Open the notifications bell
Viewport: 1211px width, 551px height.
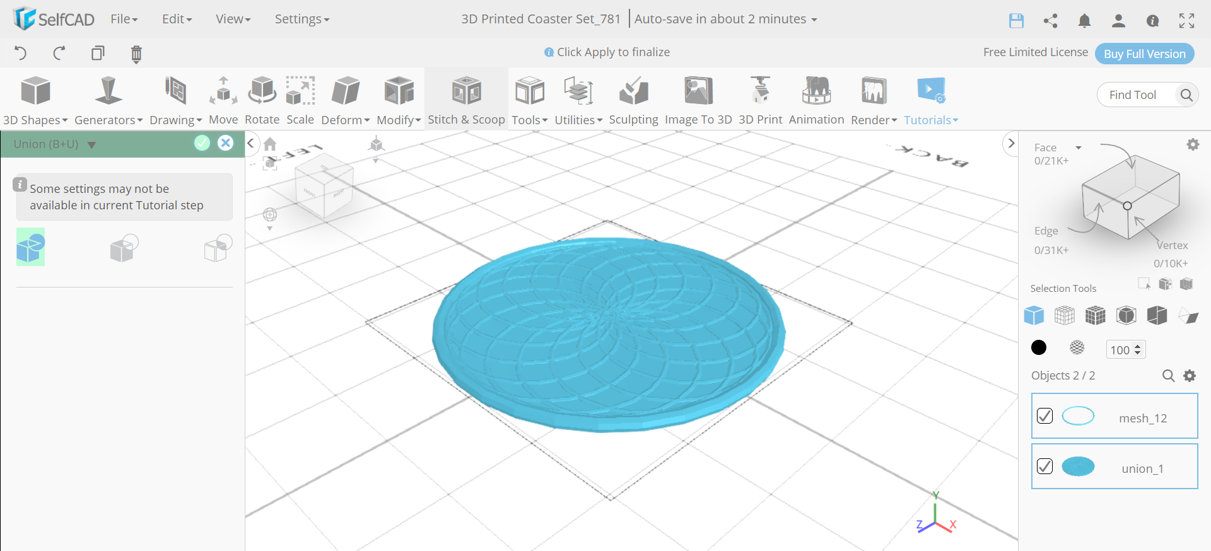1084,21
